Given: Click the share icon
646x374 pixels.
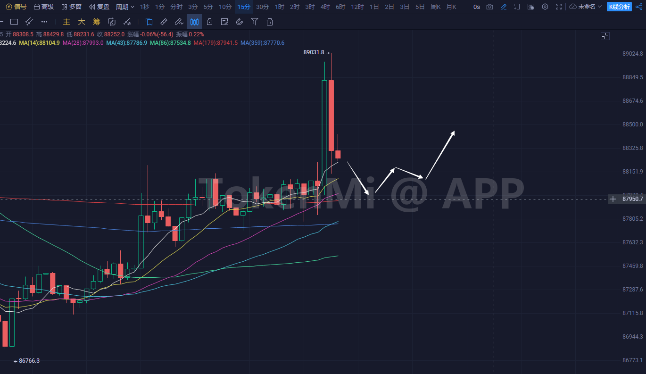Looking at the screenshot, I should click(638, 7).
